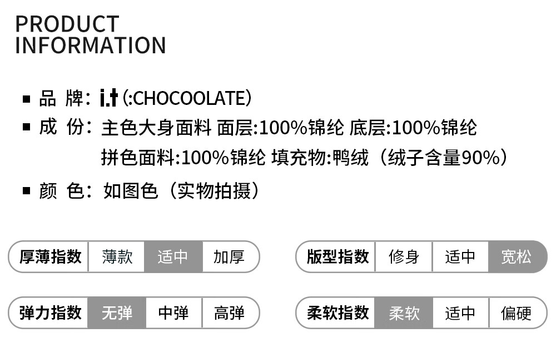
Task: Select 适中 in the 厚薄指数 scale
Action: (173, 257)
